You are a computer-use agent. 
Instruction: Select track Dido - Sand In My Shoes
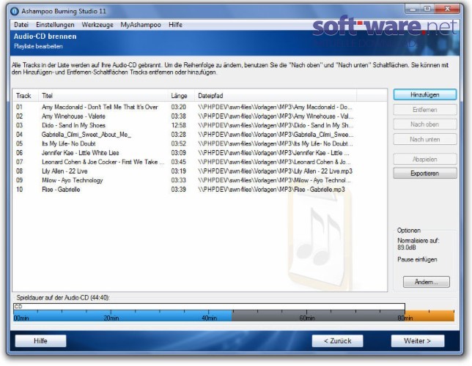(73, 125)
